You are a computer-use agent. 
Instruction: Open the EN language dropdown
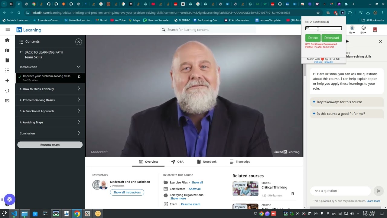coord(363,30)
